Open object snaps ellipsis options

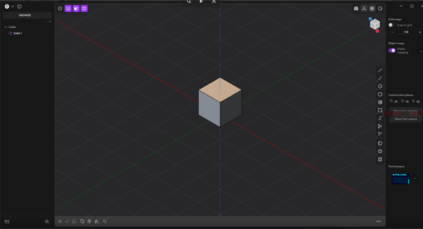click(x=421, y=51)
